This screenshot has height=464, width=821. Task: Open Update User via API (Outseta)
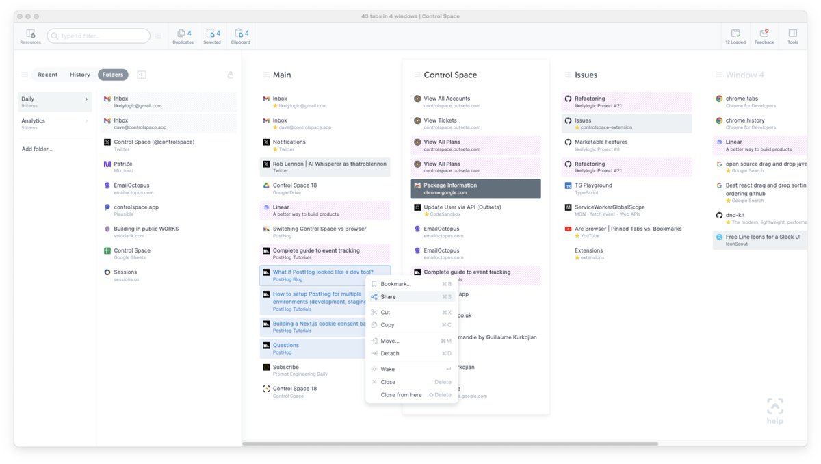click(476, 210)
